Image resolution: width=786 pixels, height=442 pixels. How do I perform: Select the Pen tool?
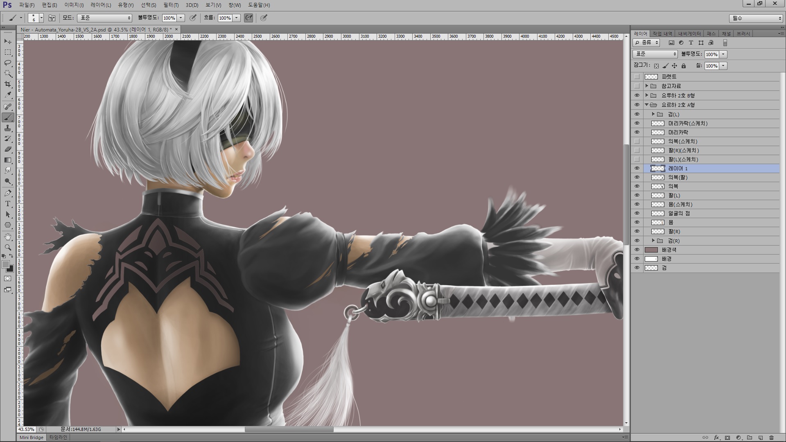point(8,193)
